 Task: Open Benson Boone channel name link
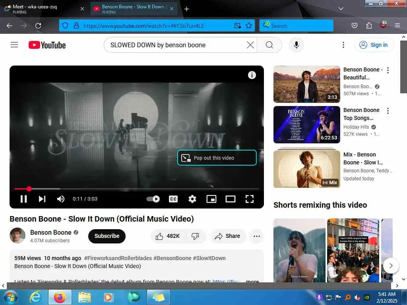click(x=51, y=232)
